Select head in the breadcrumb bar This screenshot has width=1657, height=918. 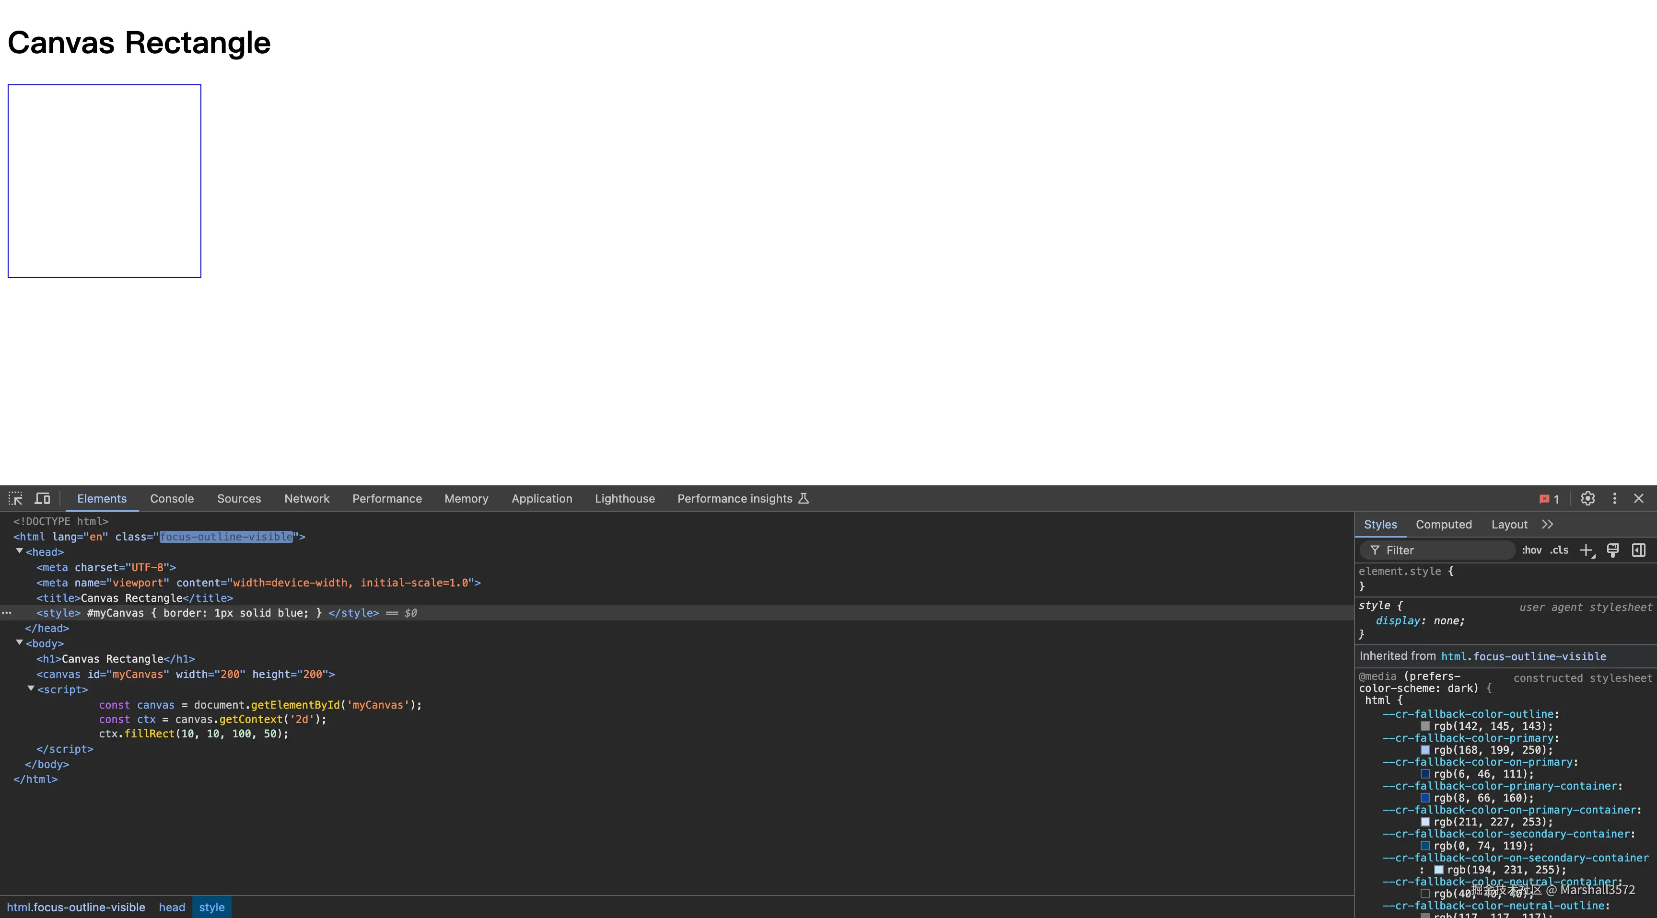172,907
